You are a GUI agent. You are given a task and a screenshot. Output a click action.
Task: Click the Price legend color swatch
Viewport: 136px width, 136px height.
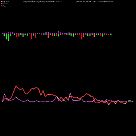click(2, 6)
